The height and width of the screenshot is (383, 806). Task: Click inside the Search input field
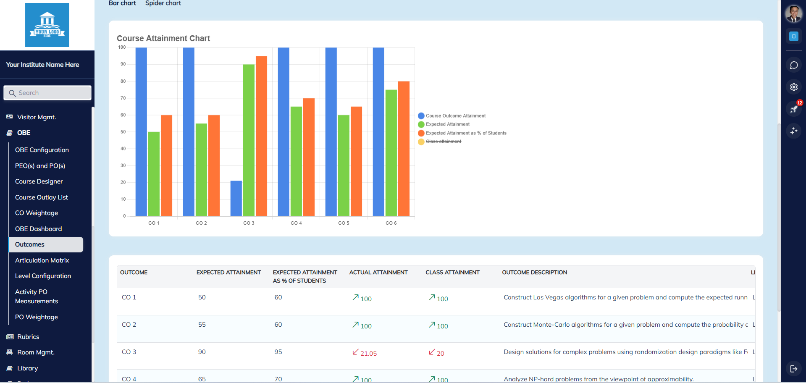point(47,92)
